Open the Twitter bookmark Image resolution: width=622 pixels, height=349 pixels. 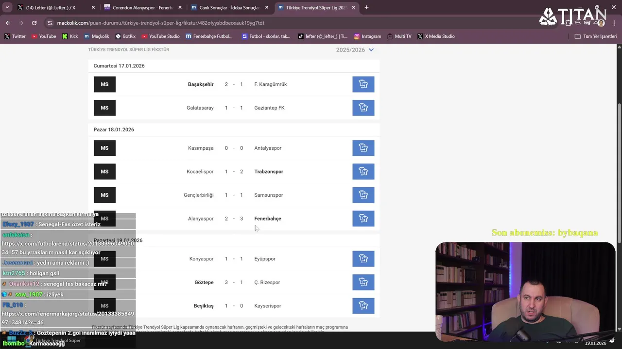[x=15, y=36]
